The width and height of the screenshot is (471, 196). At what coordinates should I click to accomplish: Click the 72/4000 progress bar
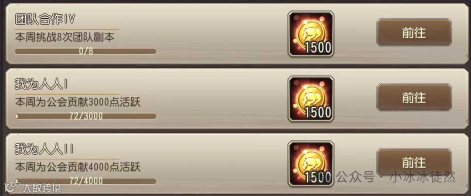click(85, 181)
